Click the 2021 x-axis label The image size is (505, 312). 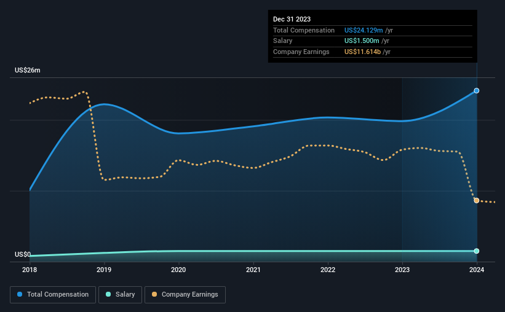click(x=253, y=270)
